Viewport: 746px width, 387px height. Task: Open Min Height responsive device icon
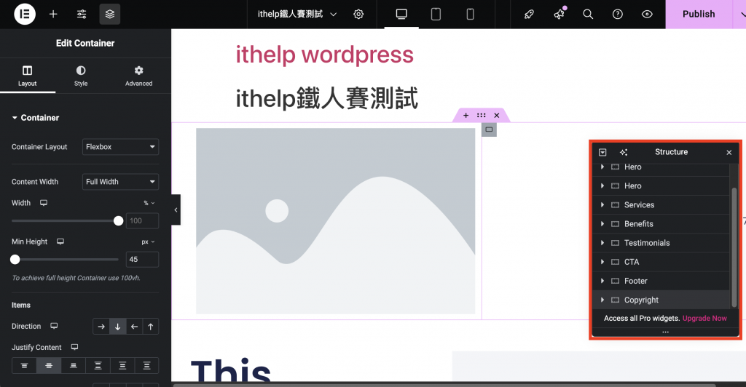point(60,242)
